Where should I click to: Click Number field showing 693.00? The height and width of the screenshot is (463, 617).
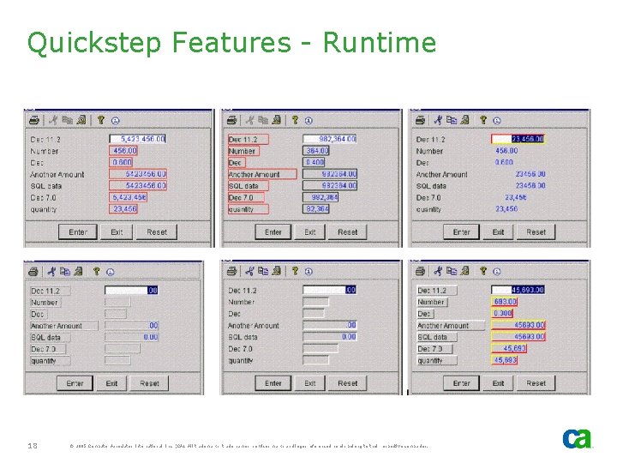pyautogui.click(x=505, y=302)
